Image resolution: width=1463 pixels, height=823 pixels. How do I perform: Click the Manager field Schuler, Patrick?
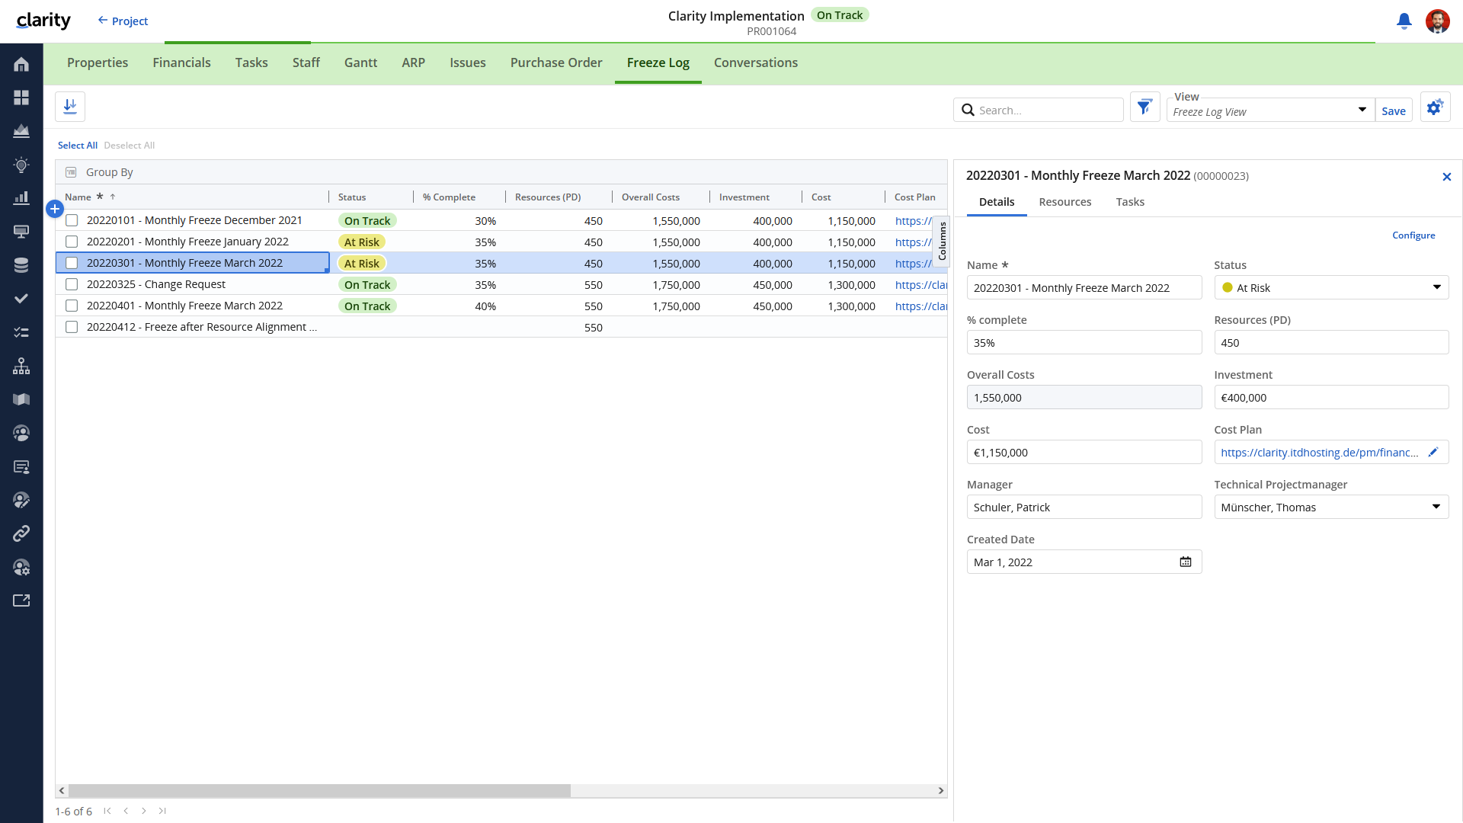pyautogui.click(x=1084, y=507)
